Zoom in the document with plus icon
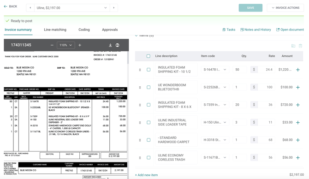The height and width of the screenshot is (179, 309). tap(80, 45)
